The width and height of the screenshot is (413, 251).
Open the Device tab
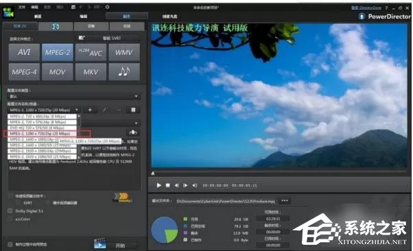91,26
